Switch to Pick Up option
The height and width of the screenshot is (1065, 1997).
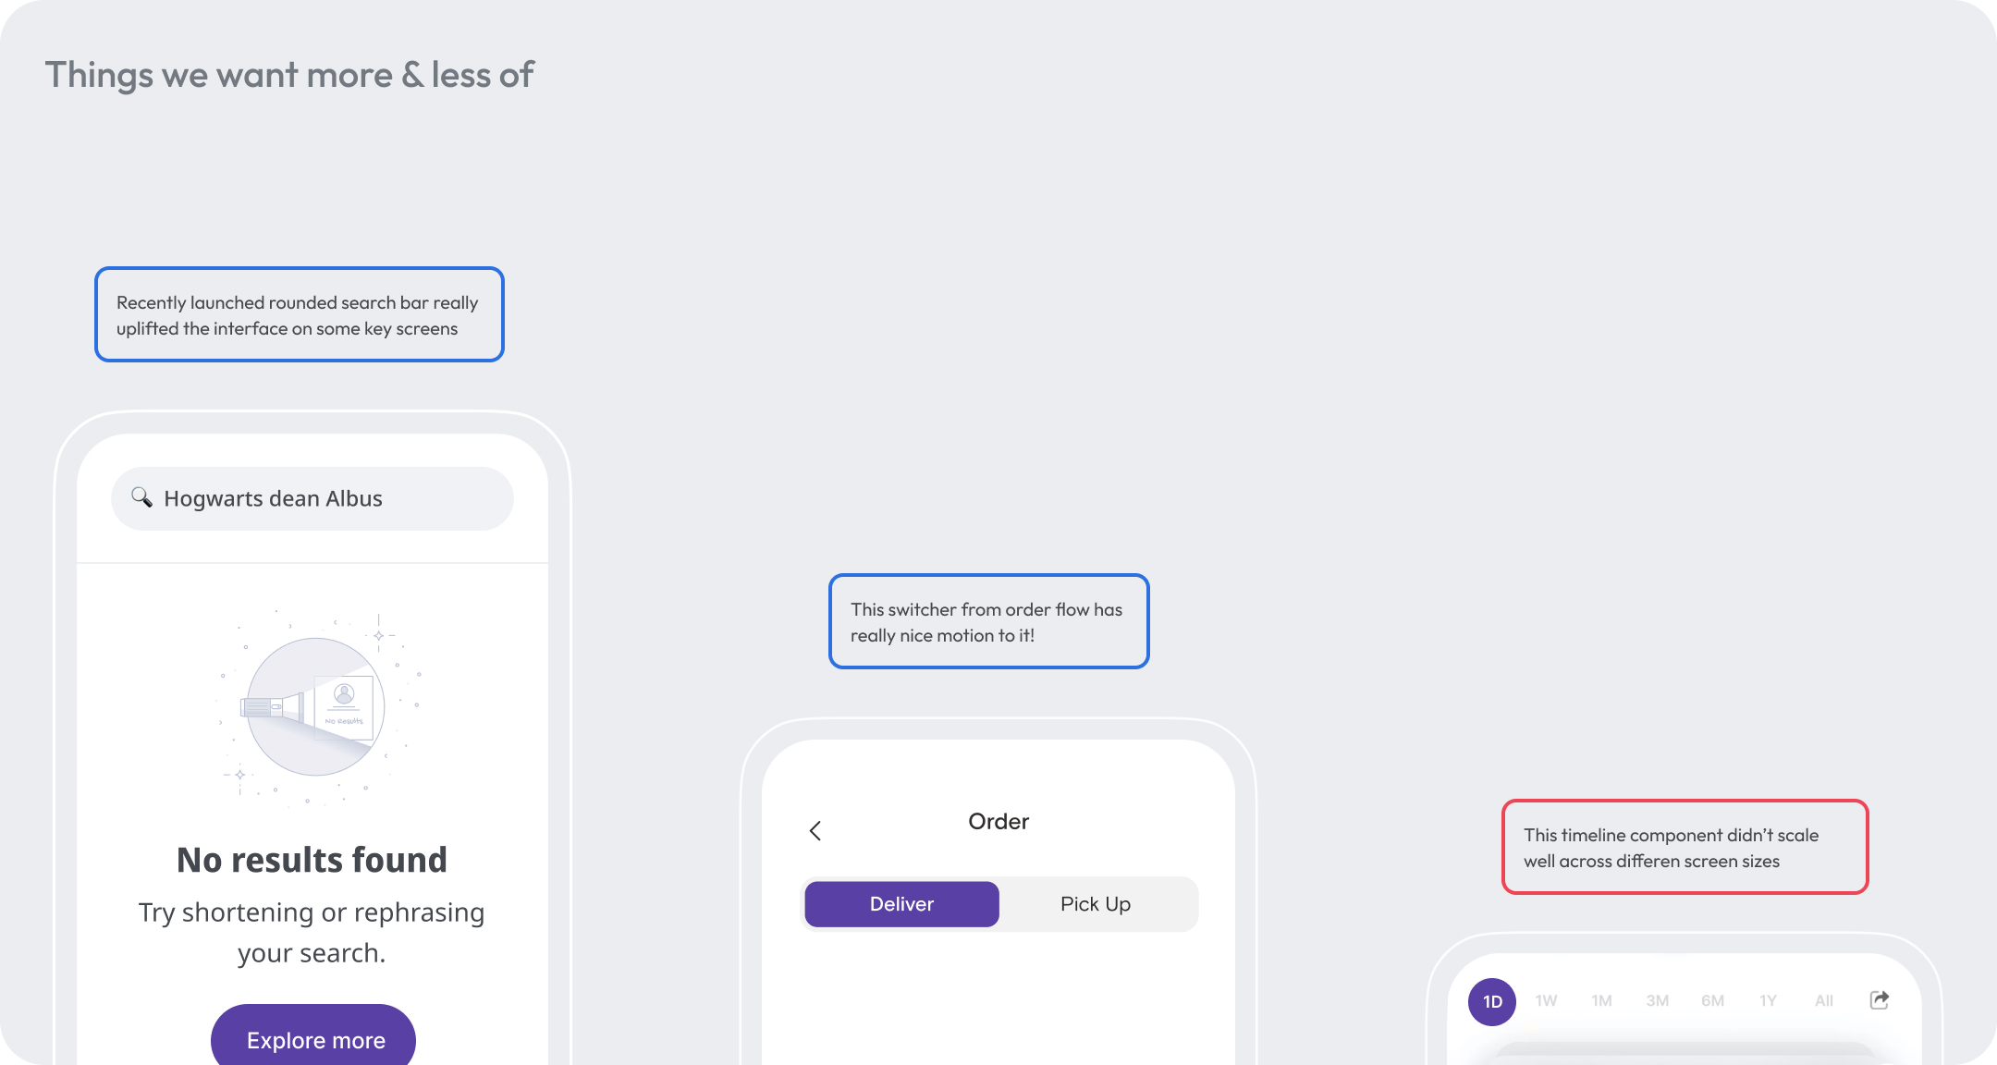1096,904
